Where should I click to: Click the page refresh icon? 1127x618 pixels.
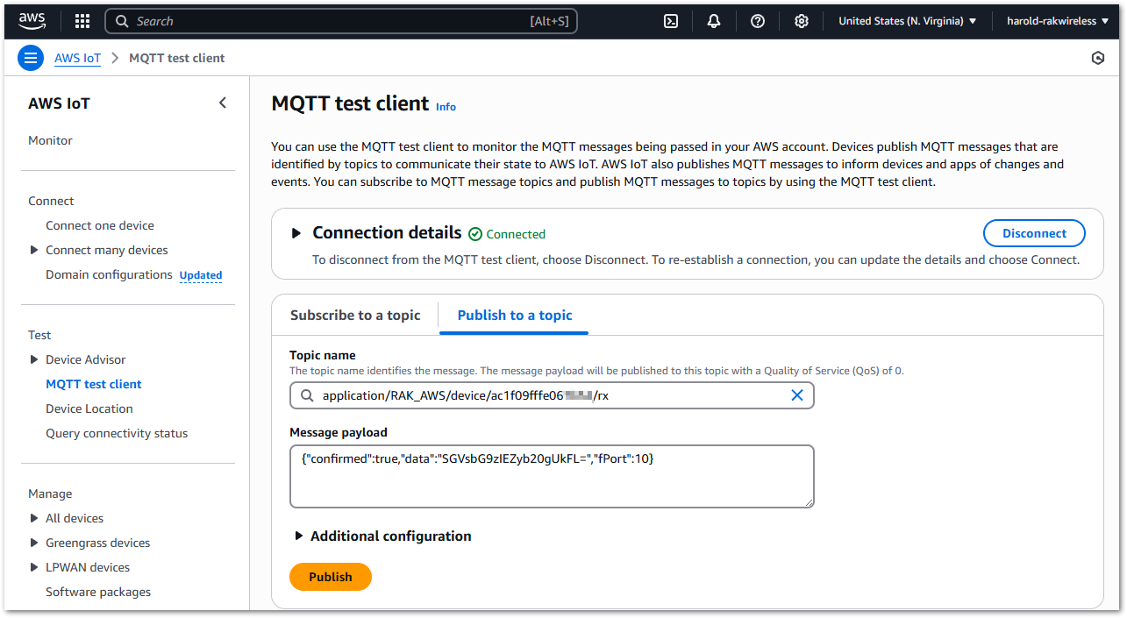(1098, 57)
